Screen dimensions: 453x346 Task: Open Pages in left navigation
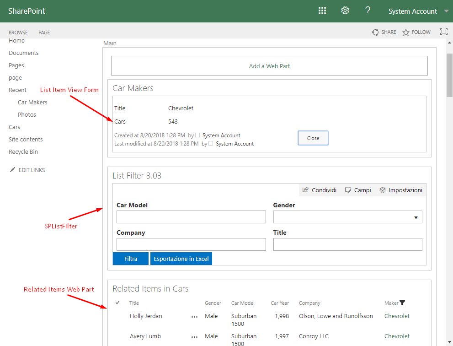pyautogui.click(x=16, y=65)
